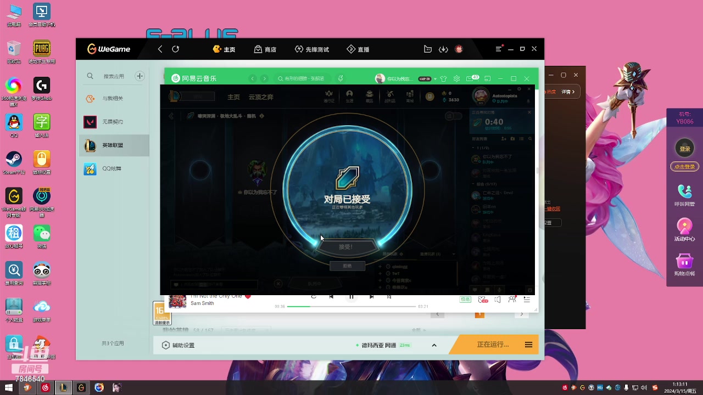
Task: Open WeGame folder icon in title bar
Action: (428, 49)
